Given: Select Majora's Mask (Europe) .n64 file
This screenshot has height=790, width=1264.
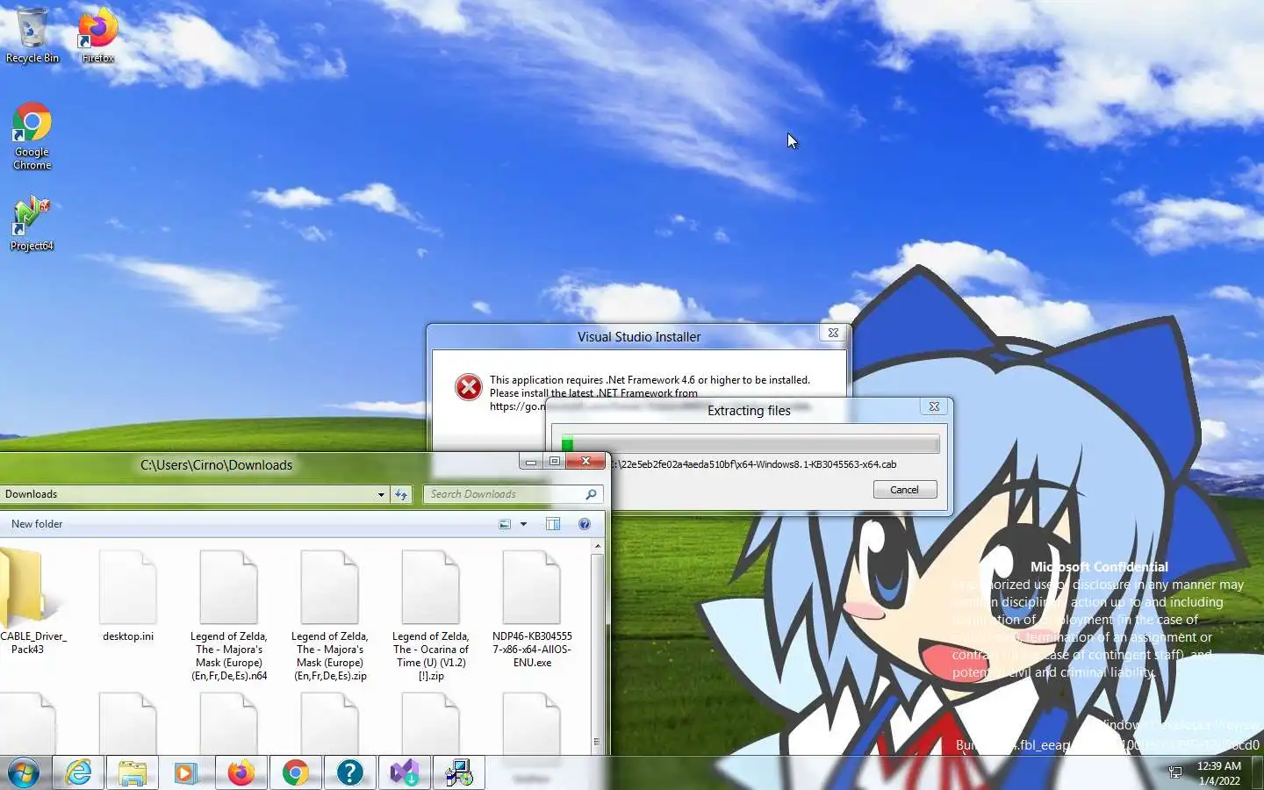Looking at the screenshot, I should (x=229, y=616).
